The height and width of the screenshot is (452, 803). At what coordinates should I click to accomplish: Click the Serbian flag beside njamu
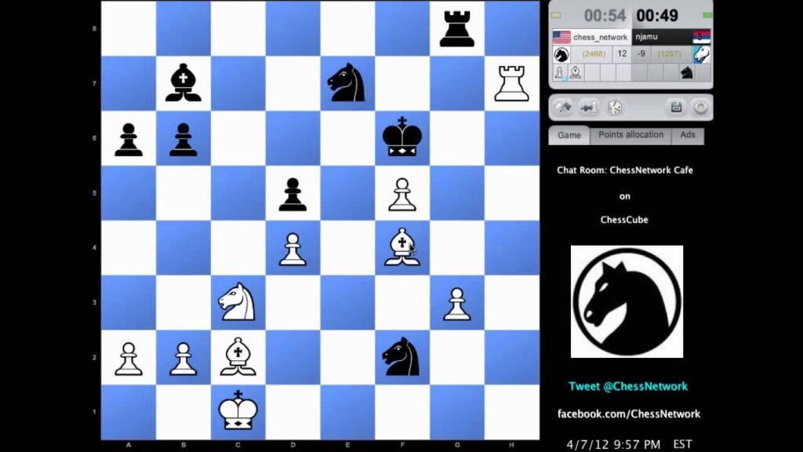coord(701,37)
